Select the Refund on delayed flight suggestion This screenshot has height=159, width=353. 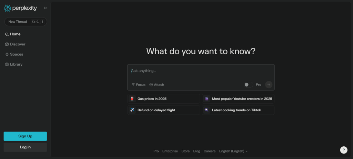point(164,110)
